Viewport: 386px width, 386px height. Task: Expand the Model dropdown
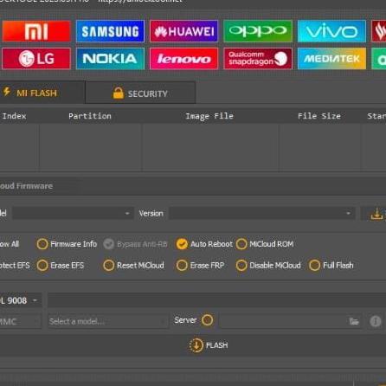tap(73, 214)
